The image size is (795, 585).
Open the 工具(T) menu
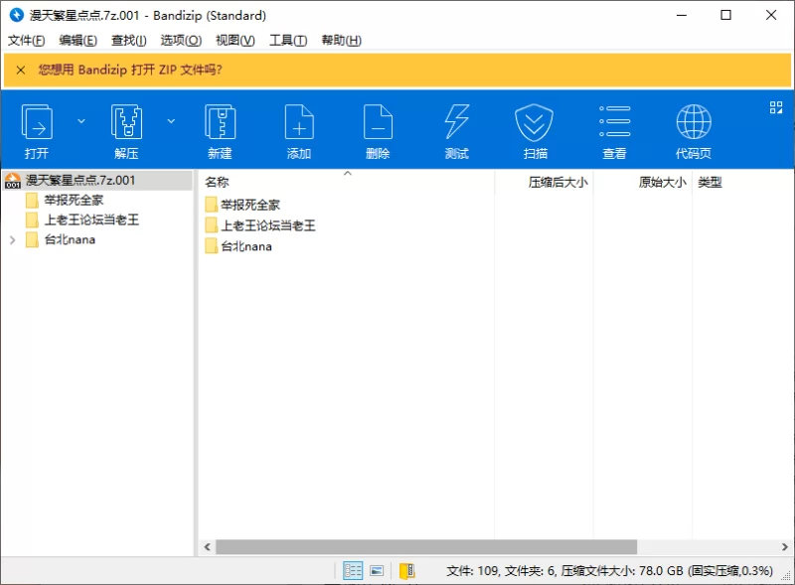coord(288,40)
